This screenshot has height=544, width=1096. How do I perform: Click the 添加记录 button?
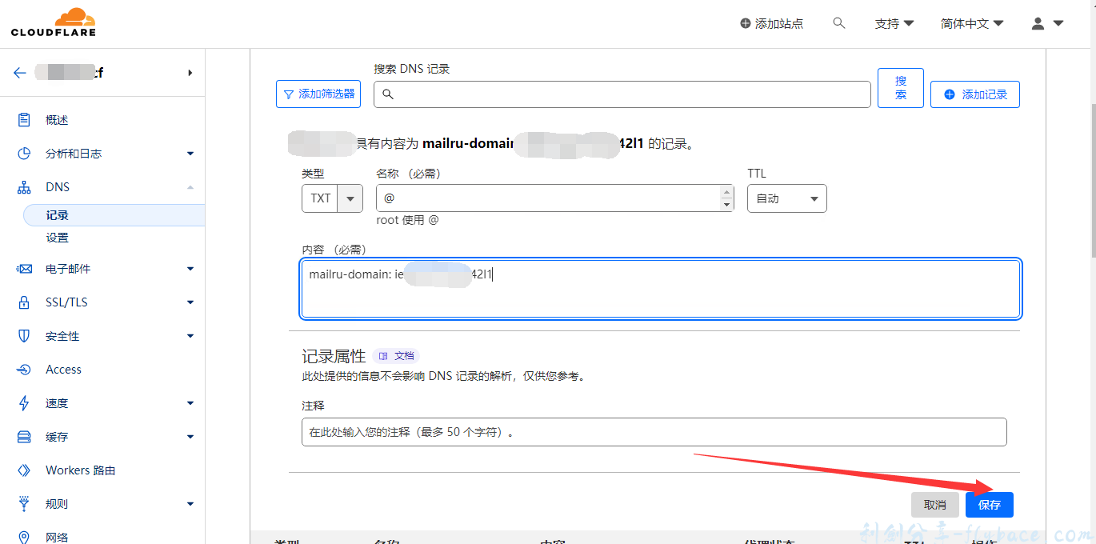974,94
